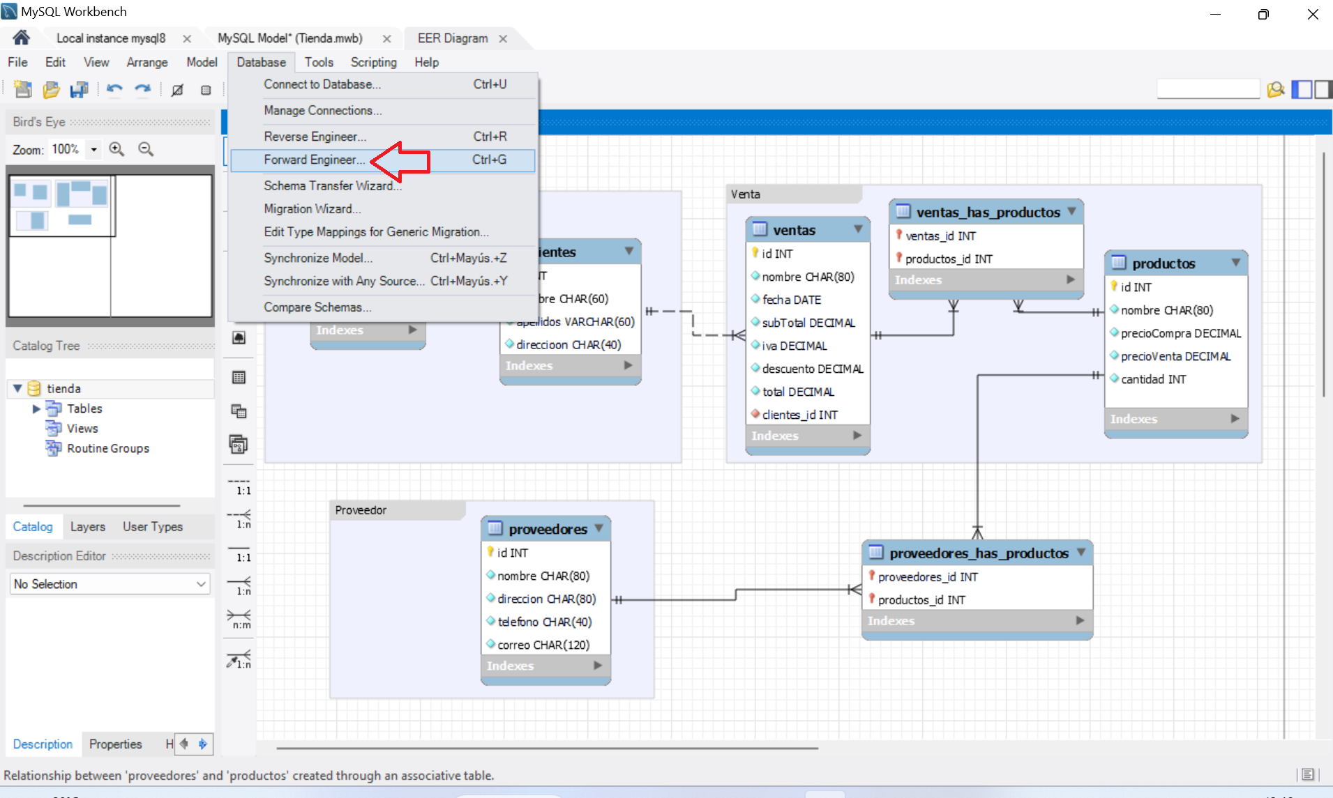Click the search input field in toolbar
The image size is (1333, 798).
(x=1208, y=89)
